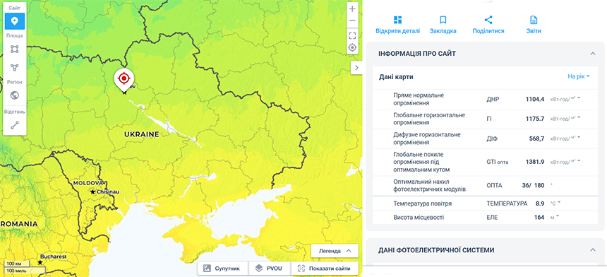
Task: Click the 8.9 temperature value
Action: 540,204
